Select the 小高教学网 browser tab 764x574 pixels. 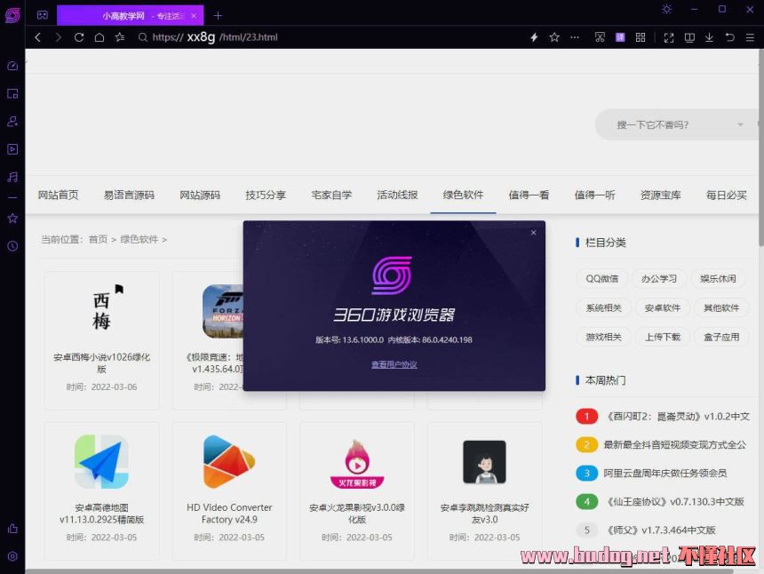130,15
